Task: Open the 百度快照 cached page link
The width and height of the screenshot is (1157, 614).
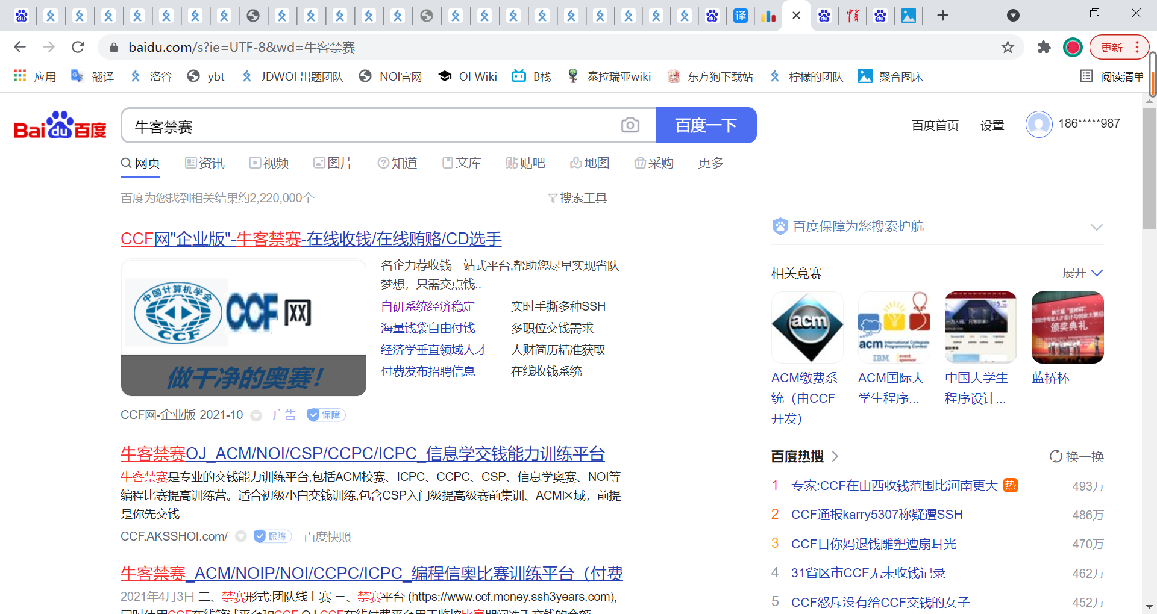Action: click(327, 536)
